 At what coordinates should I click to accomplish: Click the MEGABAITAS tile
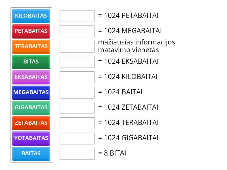pos(31,92)
